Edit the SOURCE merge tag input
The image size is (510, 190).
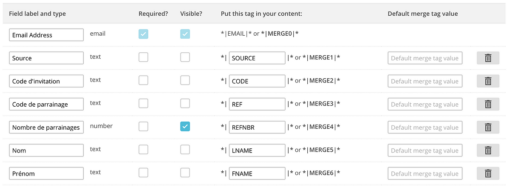[x=257, y=58]
